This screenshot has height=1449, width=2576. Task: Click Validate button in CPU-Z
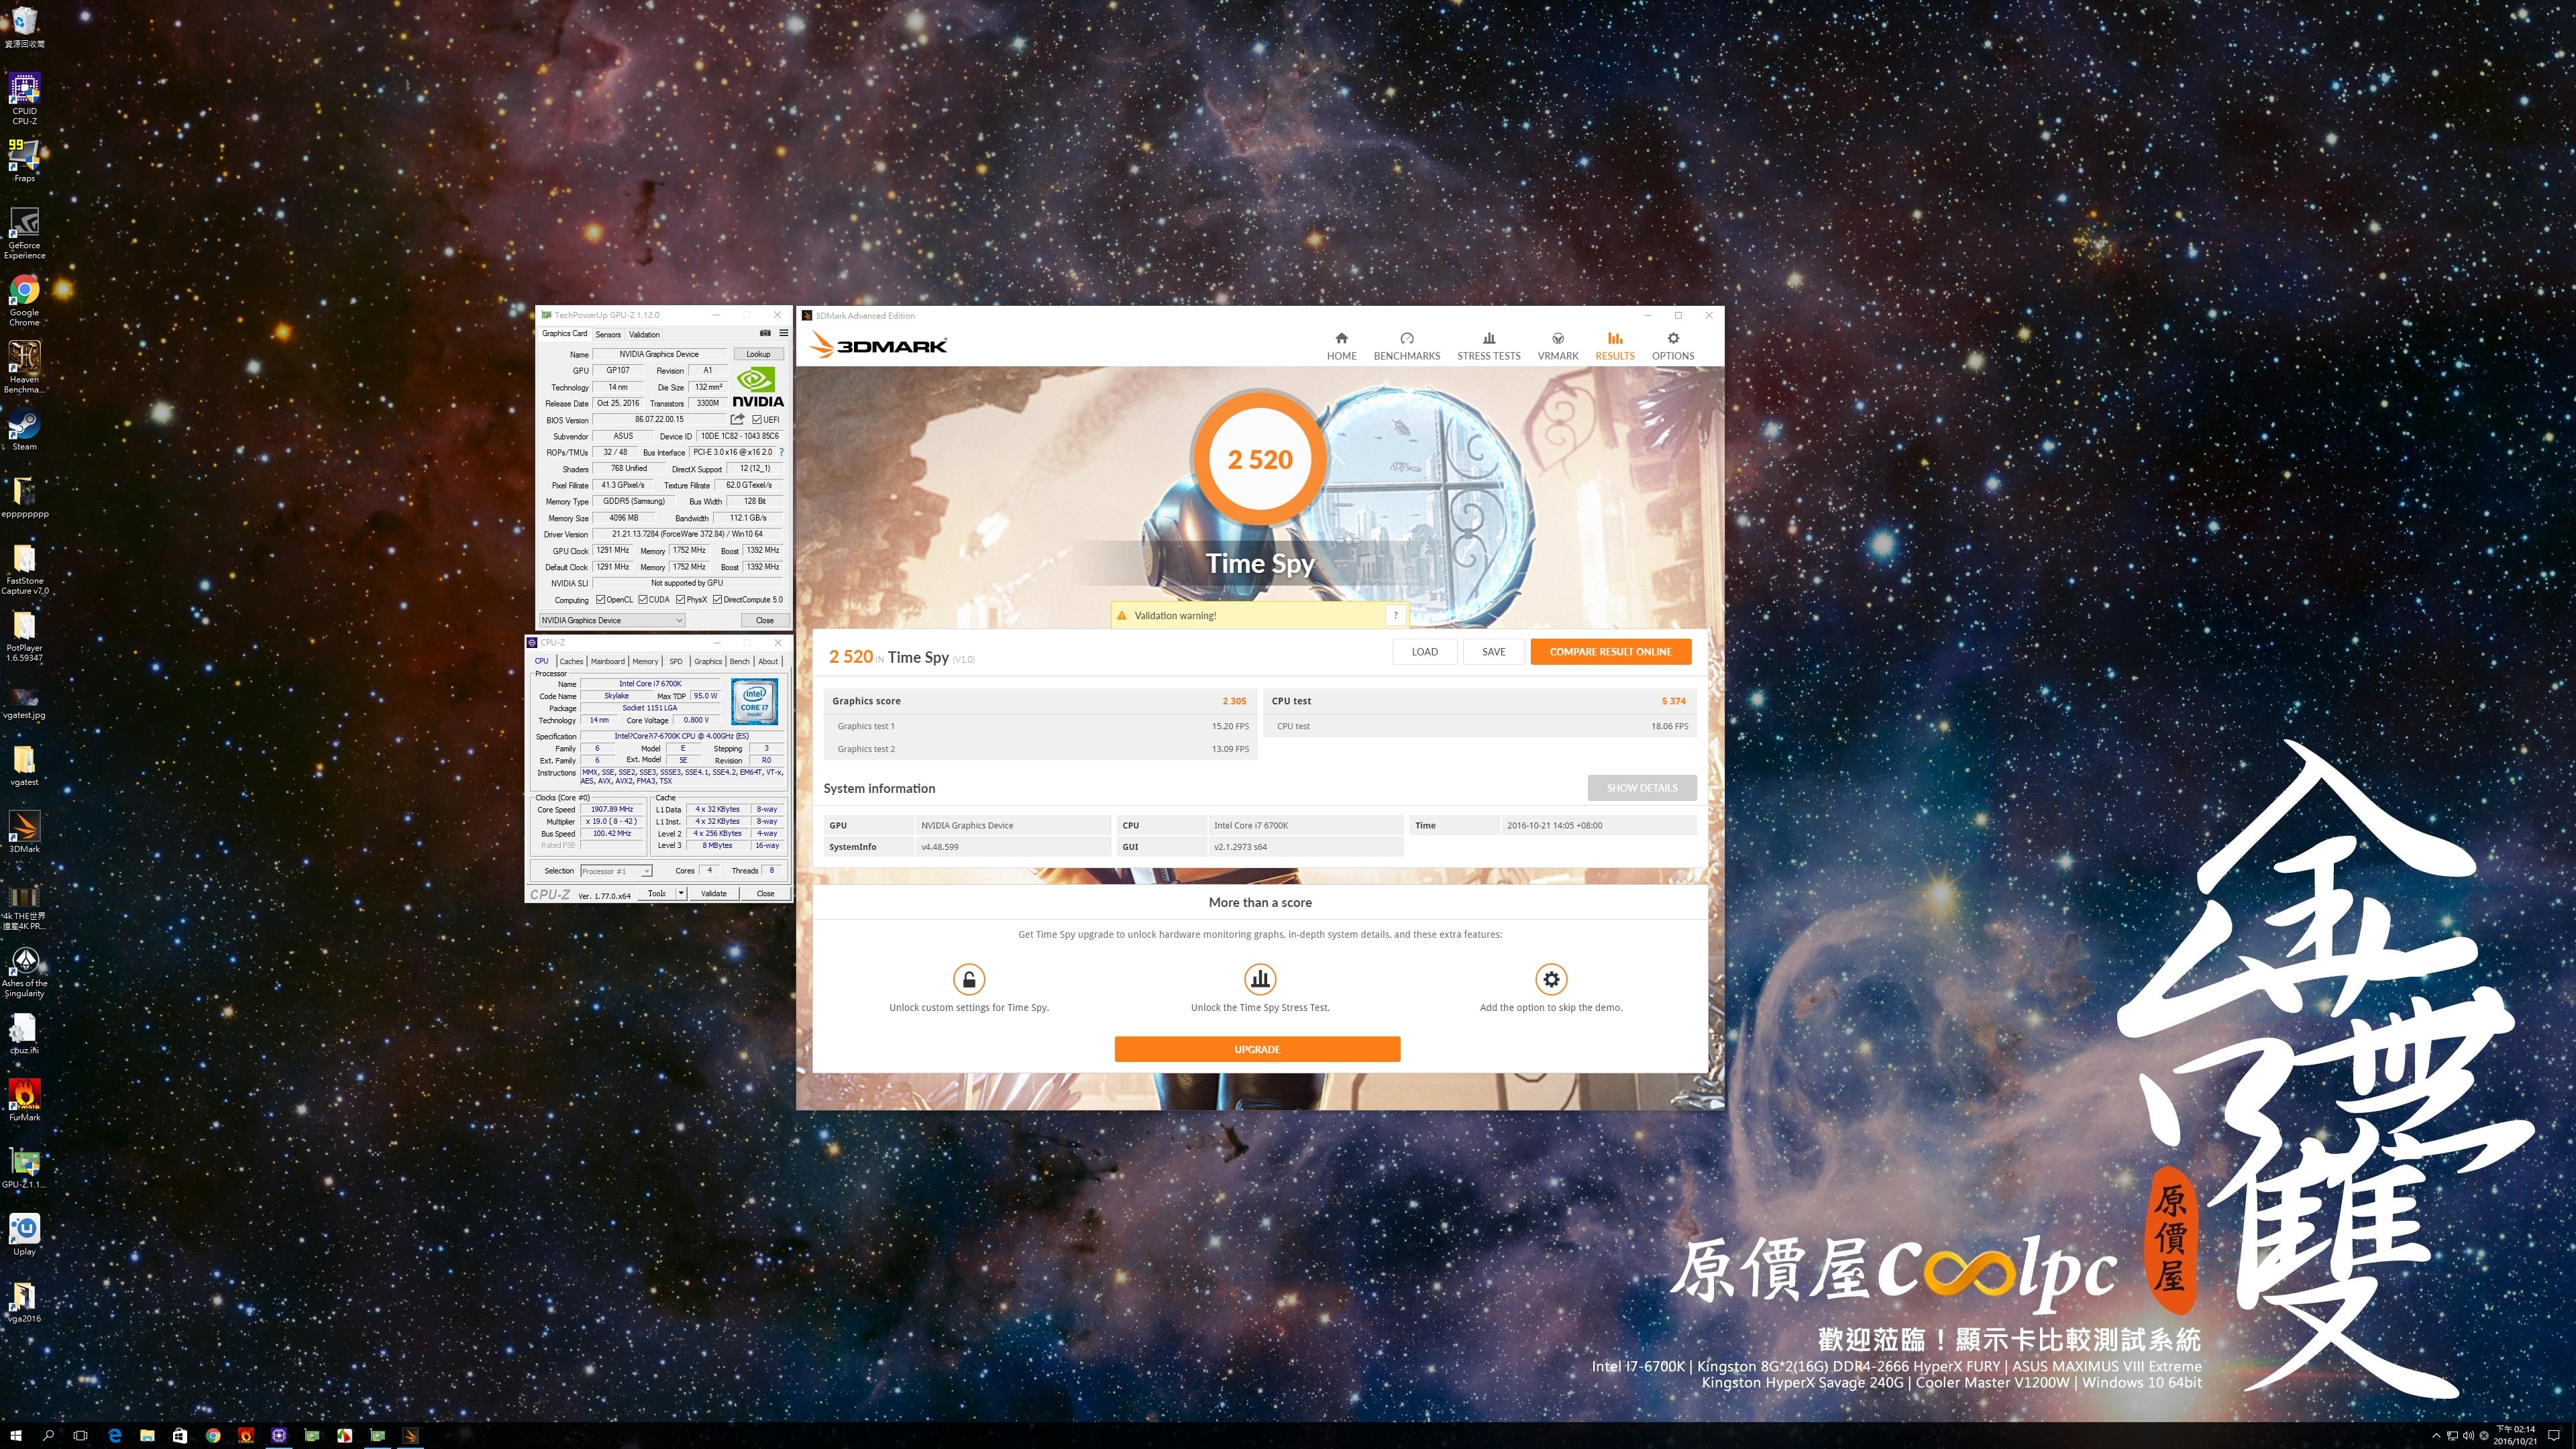pyautogui.click(x=714, y=893)
